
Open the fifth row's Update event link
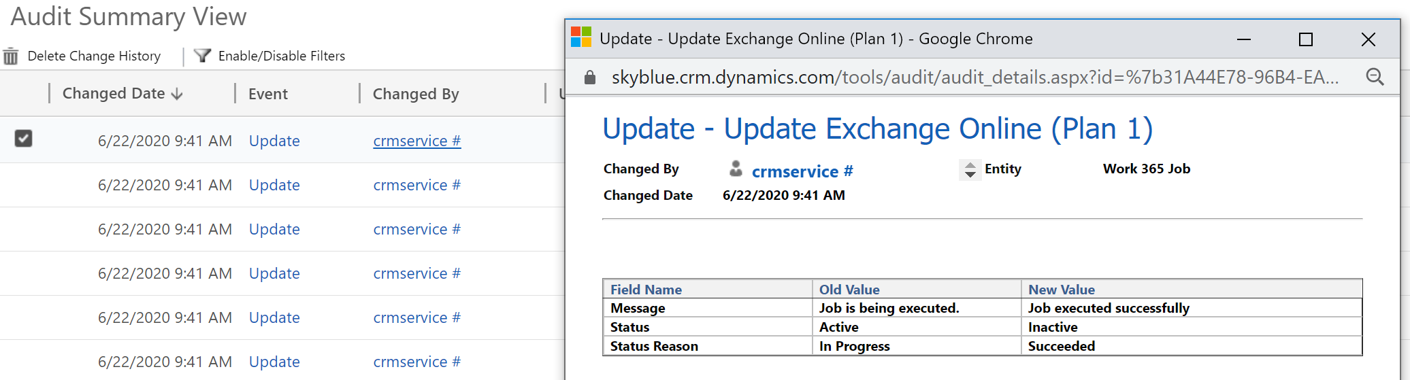pyautogui.click(x=274, y=317)
